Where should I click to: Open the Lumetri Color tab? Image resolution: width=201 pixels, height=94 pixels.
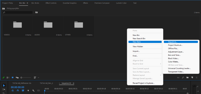coord(121,3)
